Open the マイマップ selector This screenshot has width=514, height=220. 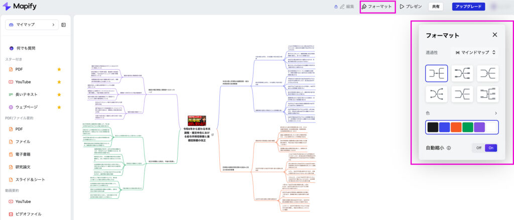tap(33, 25)
